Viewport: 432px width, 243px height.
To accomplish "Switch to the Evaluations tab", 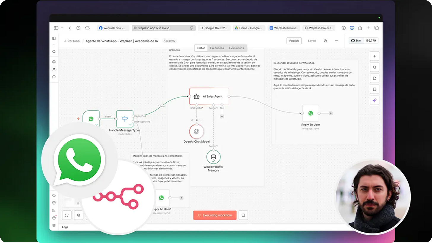I will 236,48.
